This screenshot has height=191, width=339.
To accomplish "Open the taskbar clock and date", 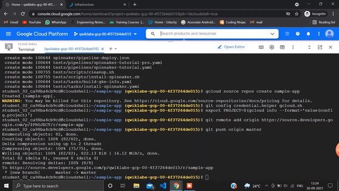I will (315, 186).
